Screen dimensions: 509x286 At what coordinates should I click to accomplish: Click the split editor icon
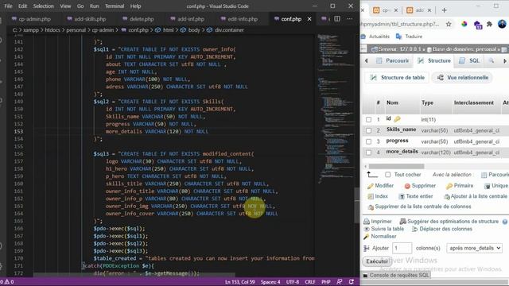click(x=337, y=19)
